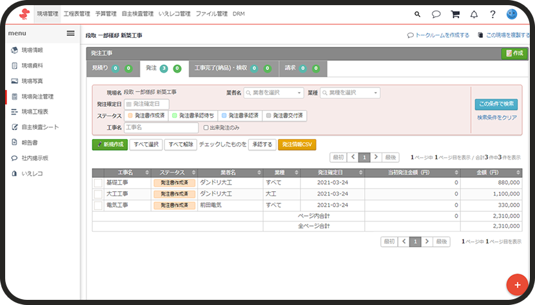Open the 業種を選択 dropdown

coord(350,93)
